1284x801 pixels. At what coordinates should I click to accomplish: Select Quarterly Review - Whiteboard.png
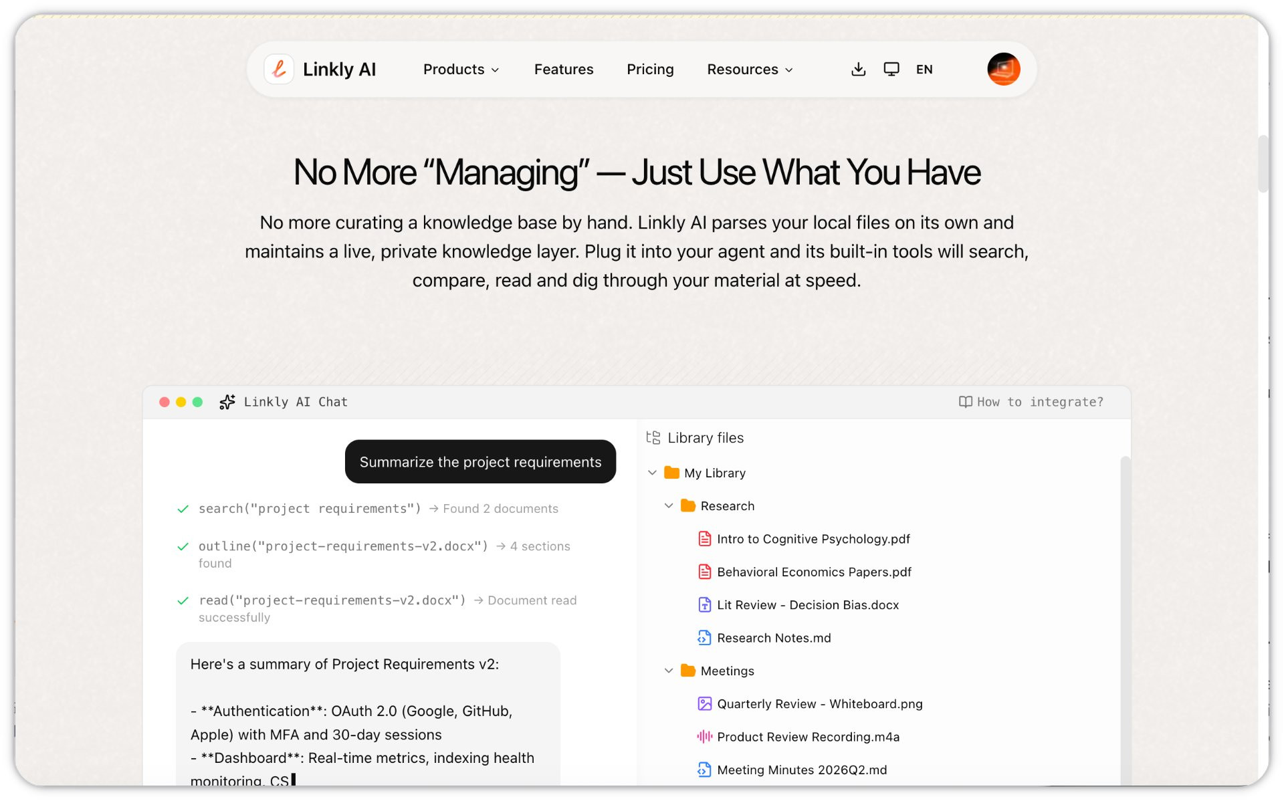[x=820, y=704]
